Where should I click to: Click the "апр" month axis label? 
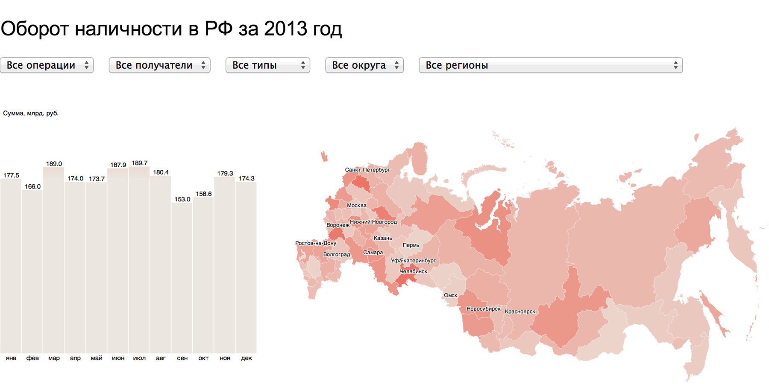point(75,358)
